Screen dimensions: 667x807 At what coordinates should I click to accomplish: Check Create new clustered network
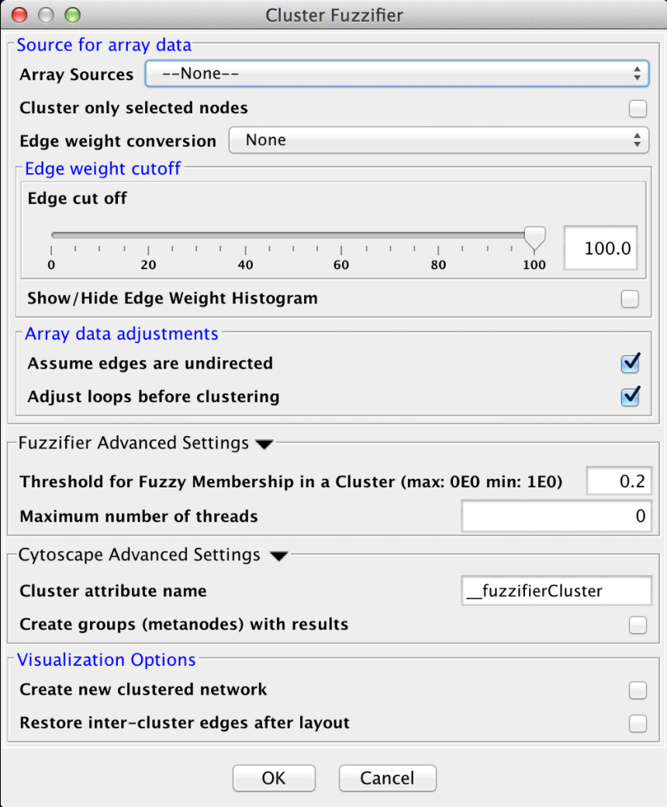pyautogui.click(x=638, y=690)
